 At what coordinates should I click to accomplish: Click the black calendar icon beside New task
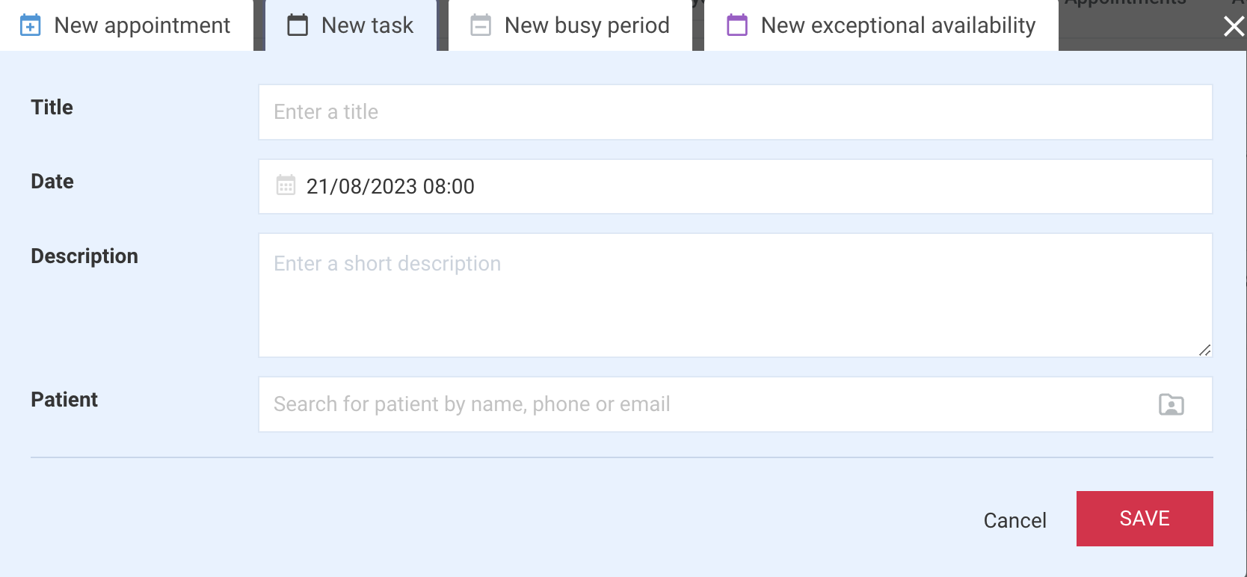[x=298, y=25]
